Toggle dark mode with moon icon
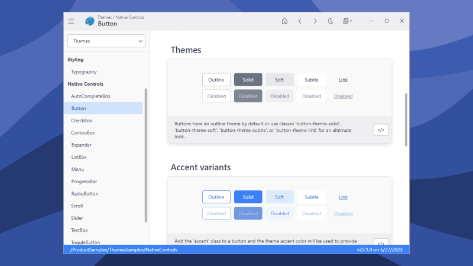Screen dimensions: 473x266 point(331,21)
